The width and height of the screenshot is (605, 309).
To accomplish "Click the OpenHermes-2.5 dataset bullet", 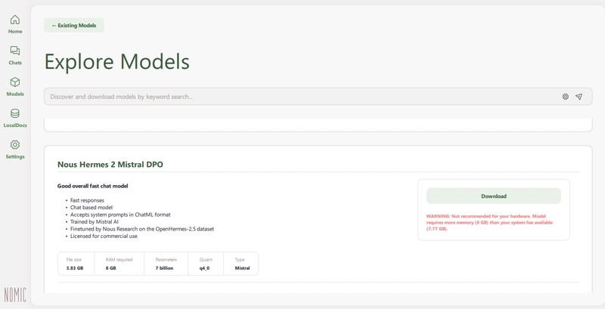I will pyautogui.click(x=142, y=229).
